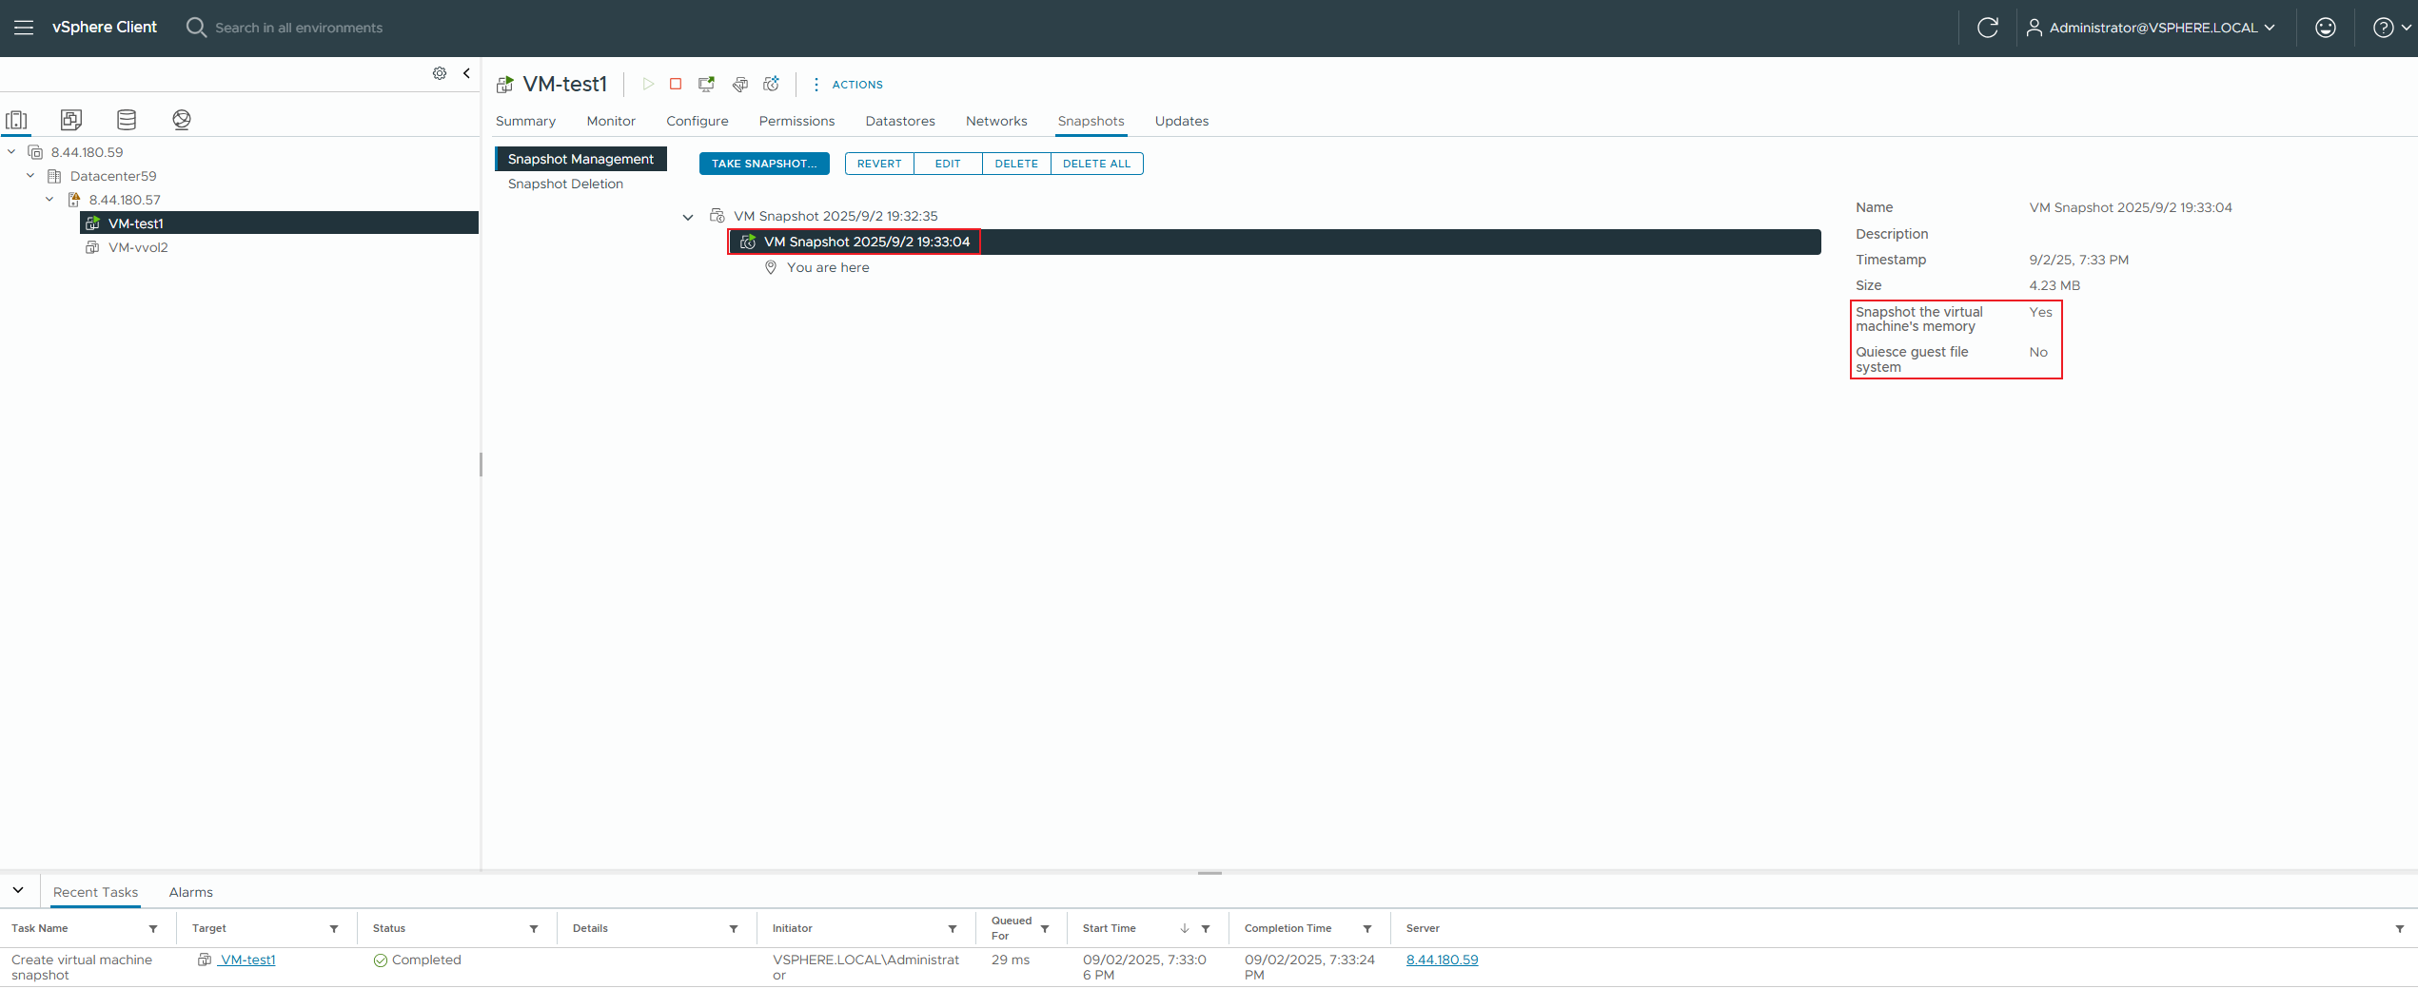The height and width of the screenshot is (989, 2418).
Task: Open the feedback smiley icon
Action: 2325,28
